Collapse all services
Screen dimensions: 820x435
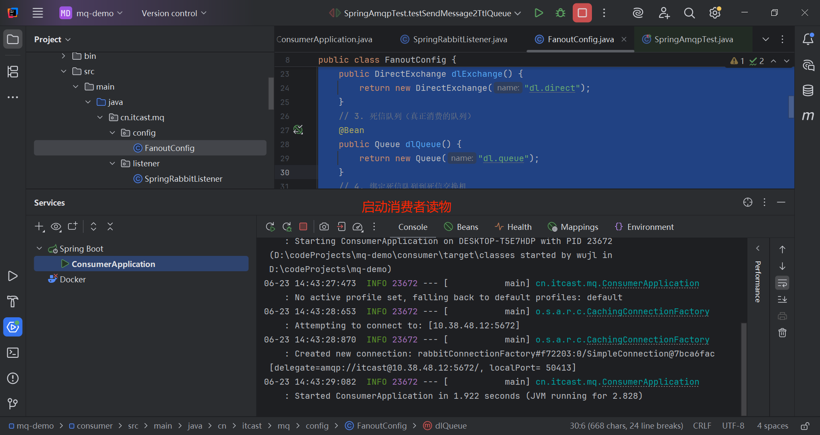pos(110,226)
